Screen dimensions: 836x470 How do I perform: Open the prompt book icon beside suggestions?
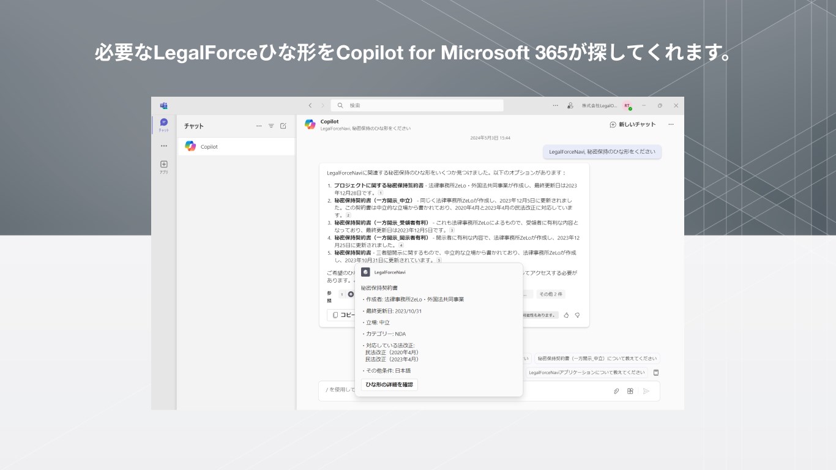click(656, 372)
